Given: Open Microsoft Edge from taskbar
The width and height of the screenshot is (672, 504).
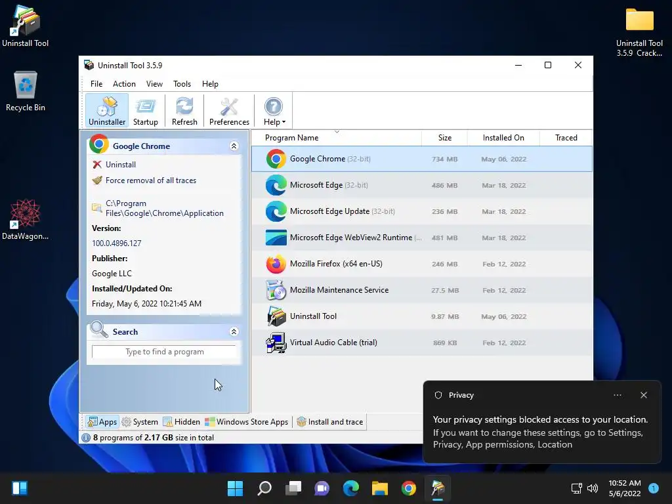Looking at the screenshot, I should 351,488.
